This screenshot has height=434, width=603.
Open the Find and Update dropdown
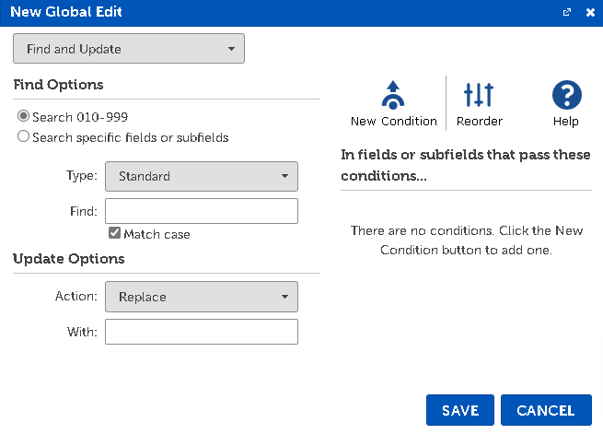[x=129, y=49]
